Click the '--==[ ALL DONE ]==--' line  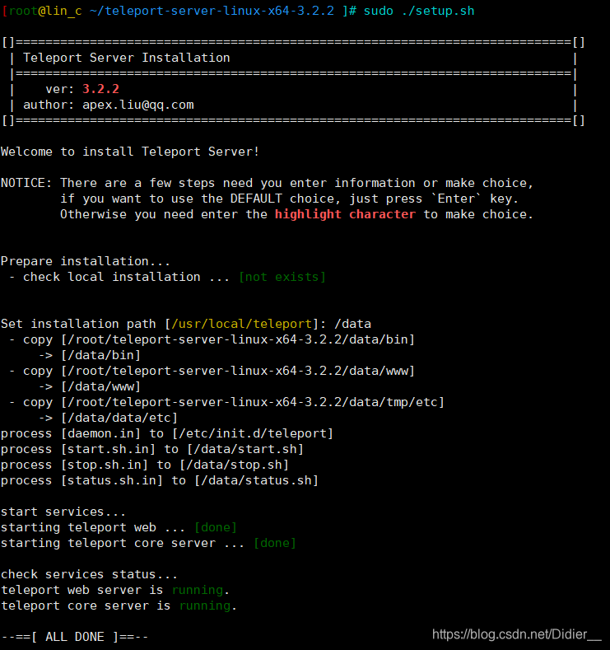75,637
